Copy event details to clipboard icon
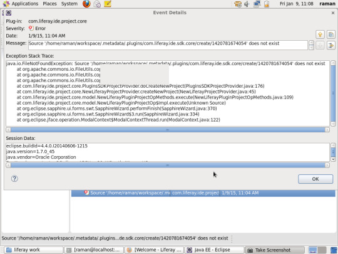This screenshot has height=254, width=338. coord(331,34)
